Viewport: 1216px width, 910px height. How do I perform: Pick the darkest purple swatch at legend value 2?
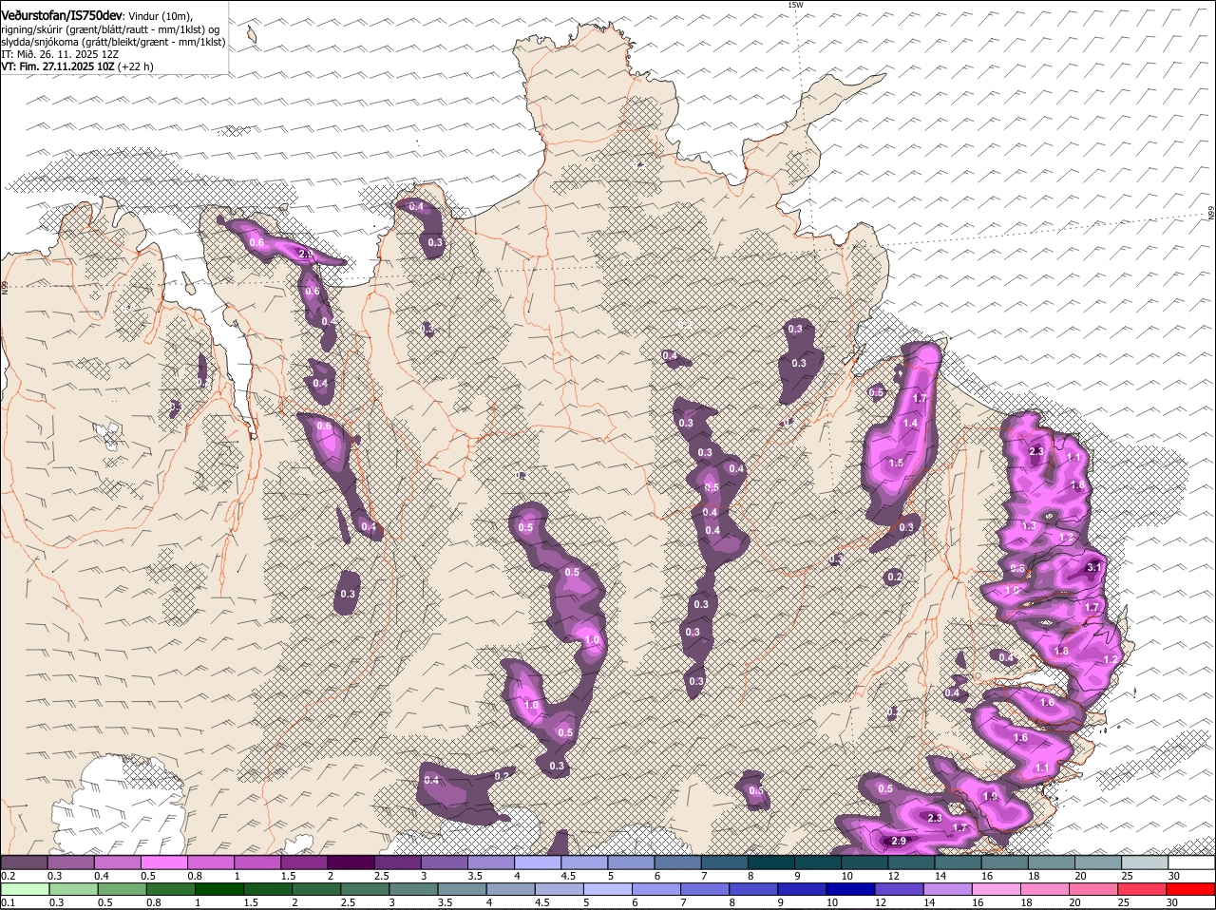(x=351, y=863)
